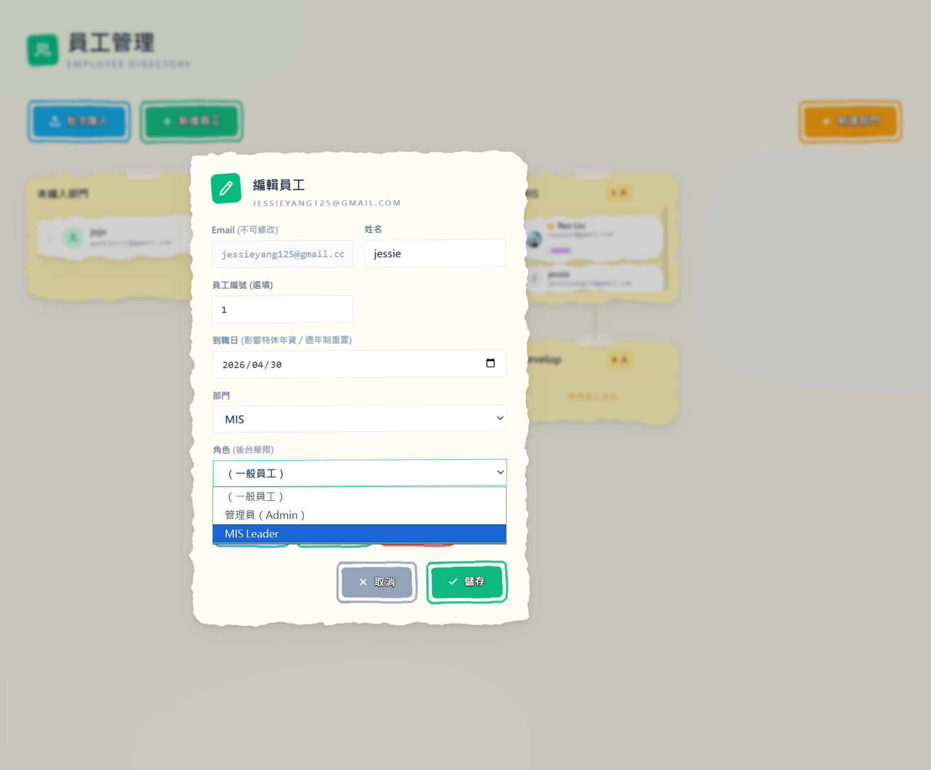Open the 角色 role dropdown
Screen dimensions: 931x770
[360, 472]
